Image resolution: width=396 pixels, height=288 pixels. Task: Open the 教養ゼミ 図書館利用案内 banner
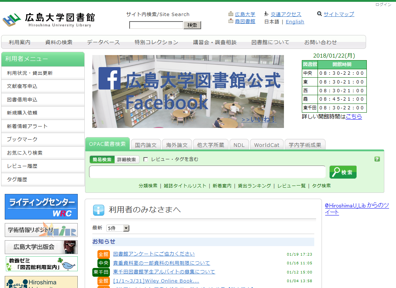point(42,264)
